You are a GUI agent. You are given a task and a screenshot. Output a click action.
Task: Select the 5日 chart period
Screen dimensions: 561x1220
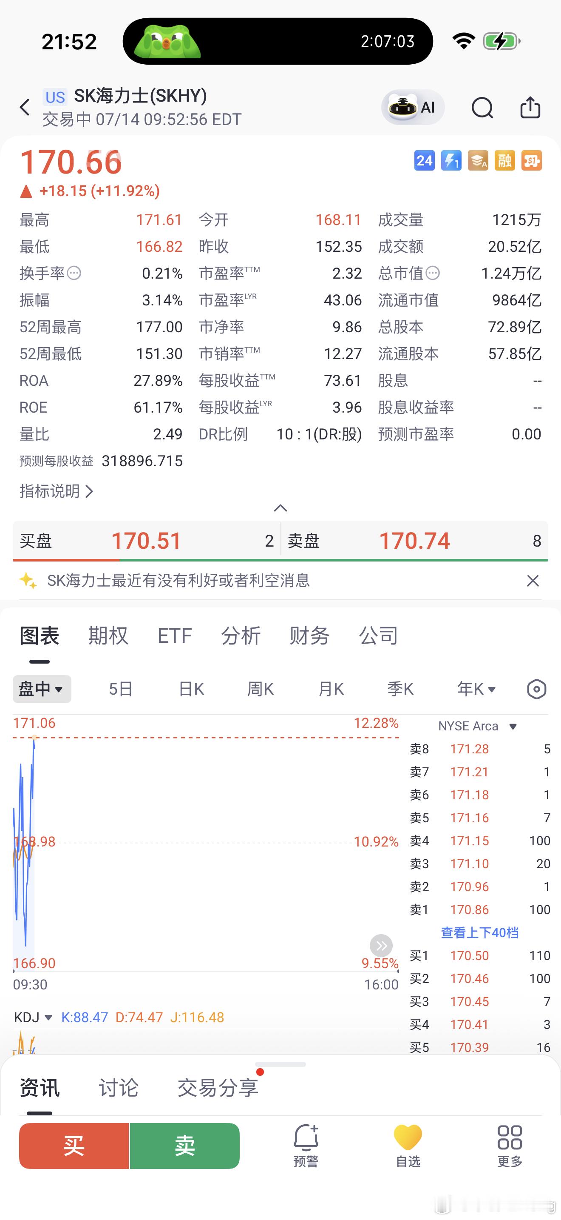point(121,689)
